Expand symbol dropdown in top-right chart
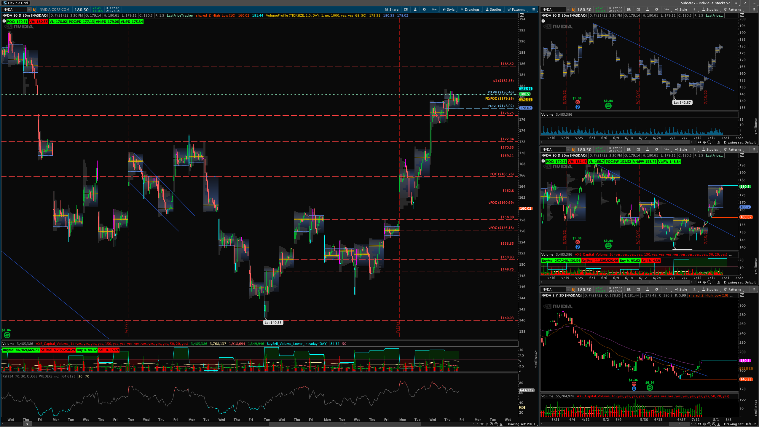 pyautogui.click(x=568, y=9)
